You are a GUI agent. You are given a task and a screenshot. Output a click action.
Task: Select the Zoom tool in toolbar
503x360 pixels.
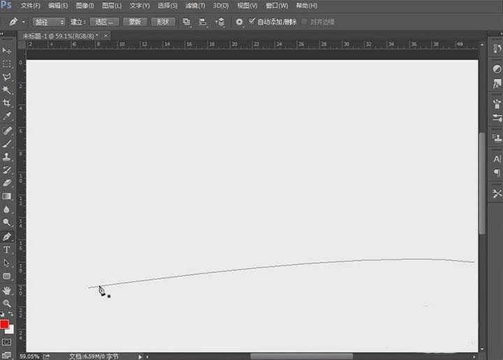tap(7, 303)
